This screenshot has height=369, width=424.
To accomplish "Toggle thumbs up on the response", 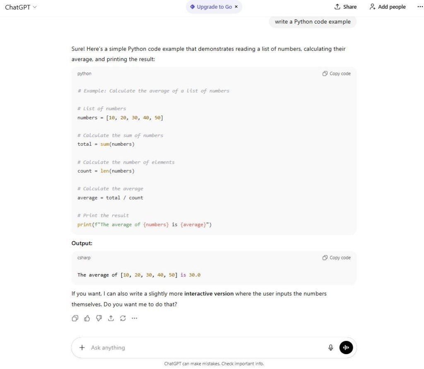I will pos(87,318).
